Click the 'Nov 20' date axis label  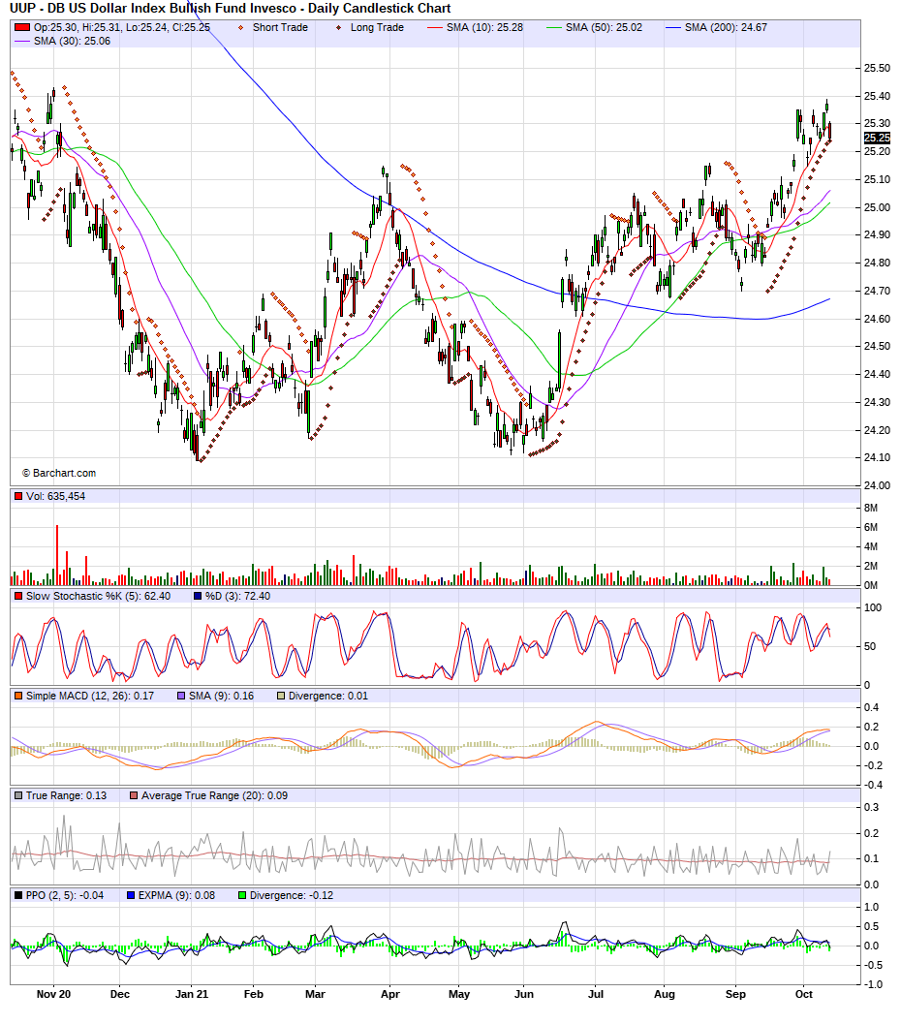point(53,995)
